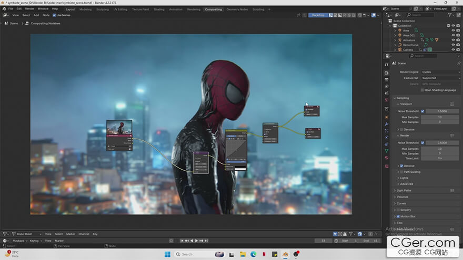
Task: Open the Object properties tab icon
Action: pyautogui.click(x=387, y=117)
